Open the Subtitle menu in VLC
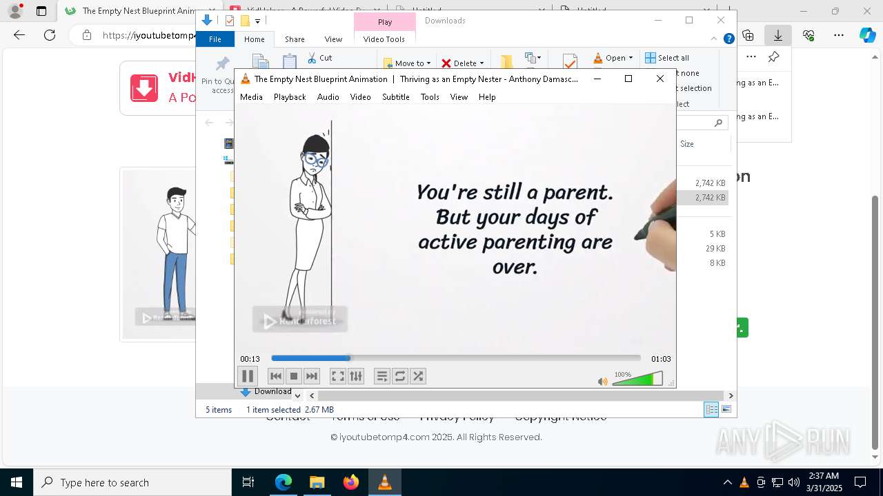This screenshot has height=496, width=883. [395, 97]
